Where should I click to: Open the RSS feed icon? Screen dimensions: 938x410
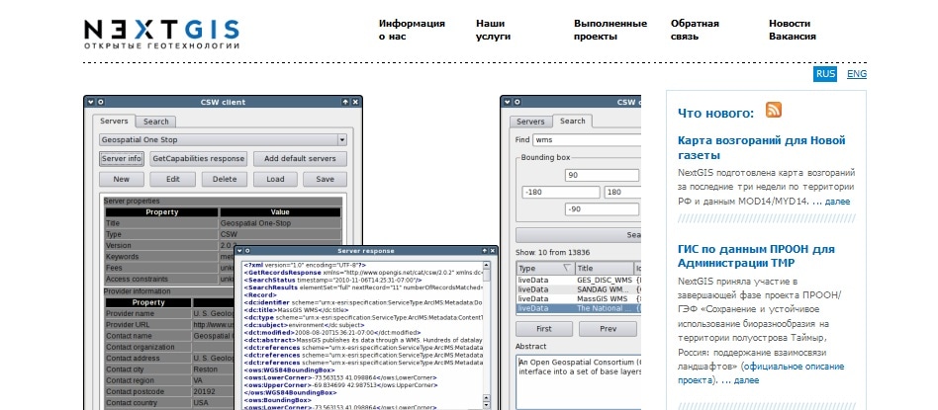coord(774,111)
